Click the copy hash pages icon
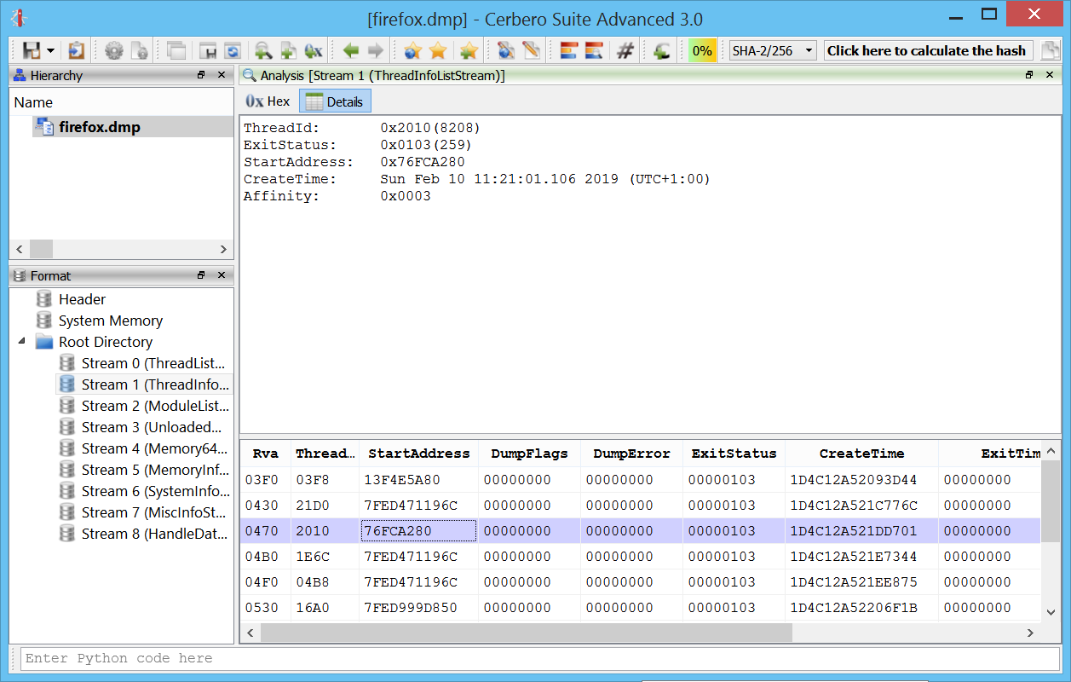1071x682 pixels. pos(1051,50)
